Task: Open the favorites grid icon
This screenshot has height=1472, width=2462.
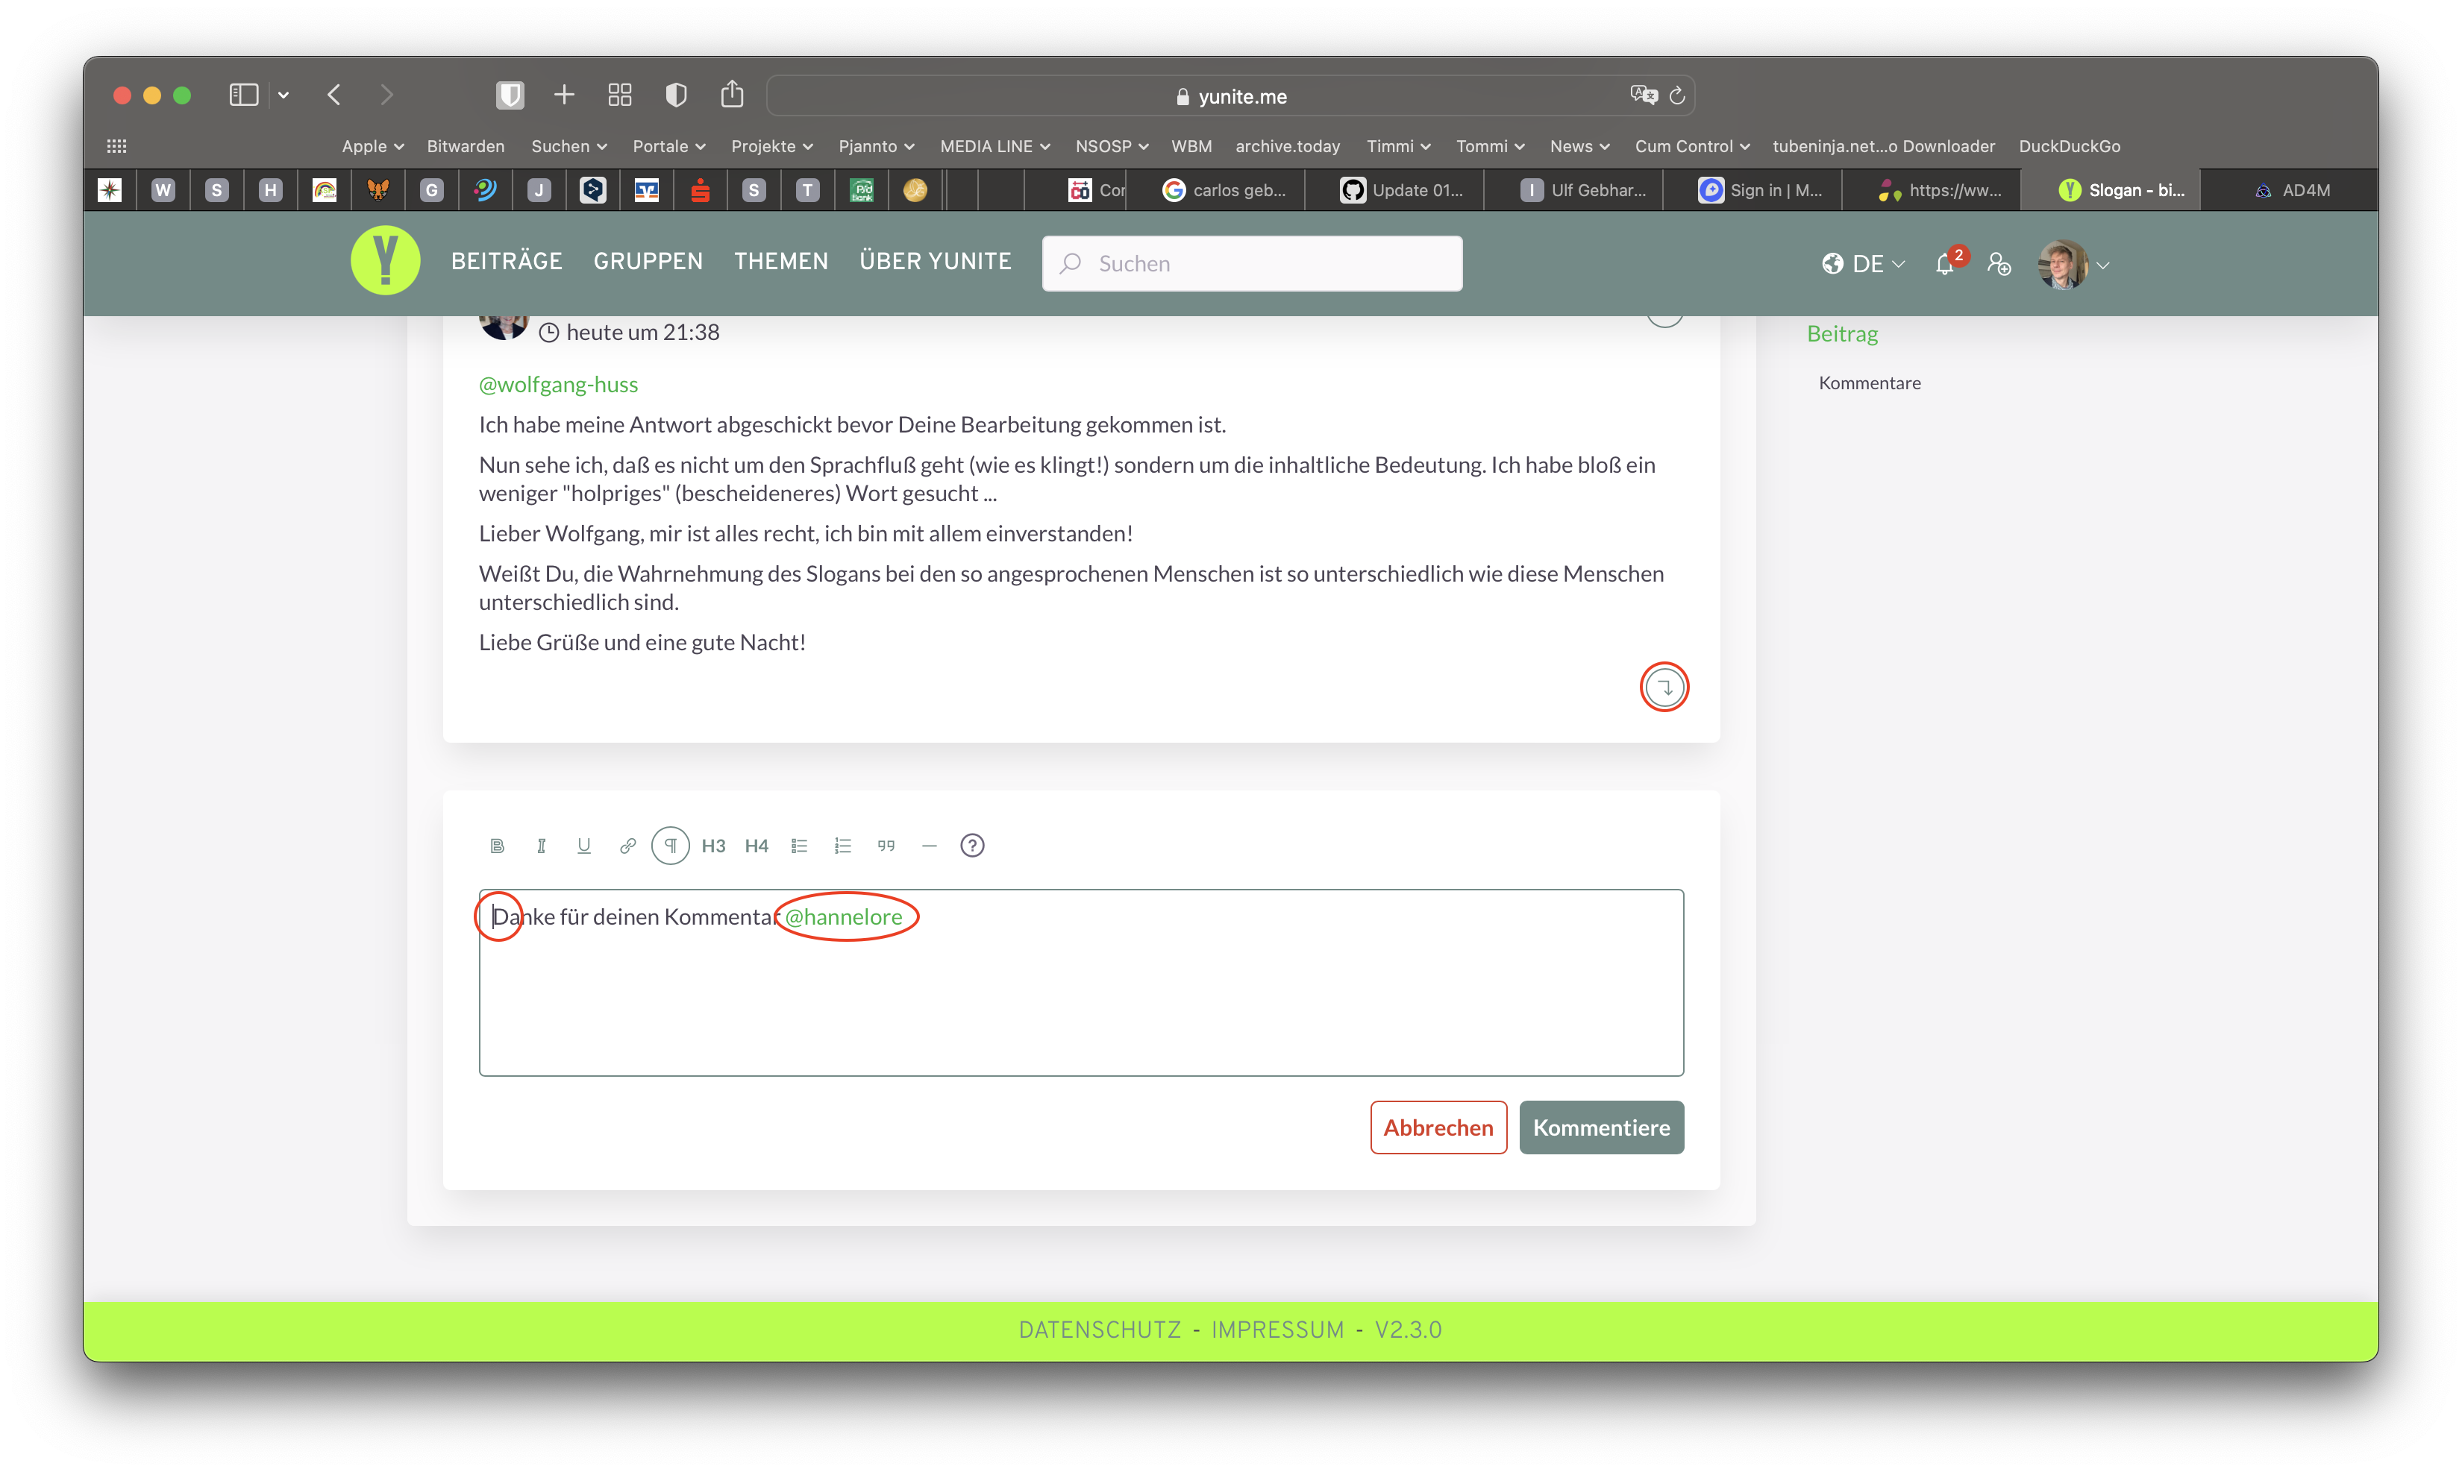Action: [116, 146]
